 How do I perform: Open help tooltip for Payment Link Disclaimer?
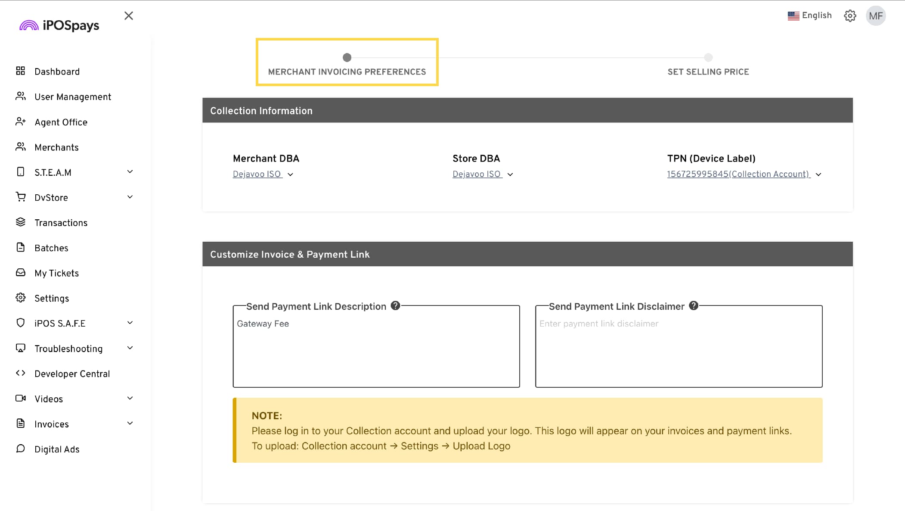(693, 306)
